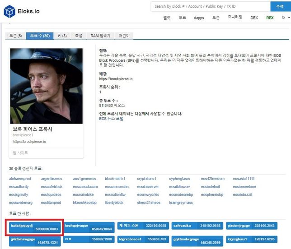
Task: Click the https://brockpierce.io link under 배경
Action: [116, 79]
